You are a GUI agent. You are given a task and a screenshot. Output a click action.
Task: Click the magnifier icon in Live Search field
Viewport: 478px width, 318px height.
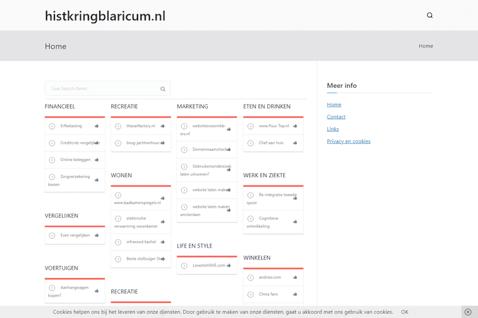coord(163,89)
